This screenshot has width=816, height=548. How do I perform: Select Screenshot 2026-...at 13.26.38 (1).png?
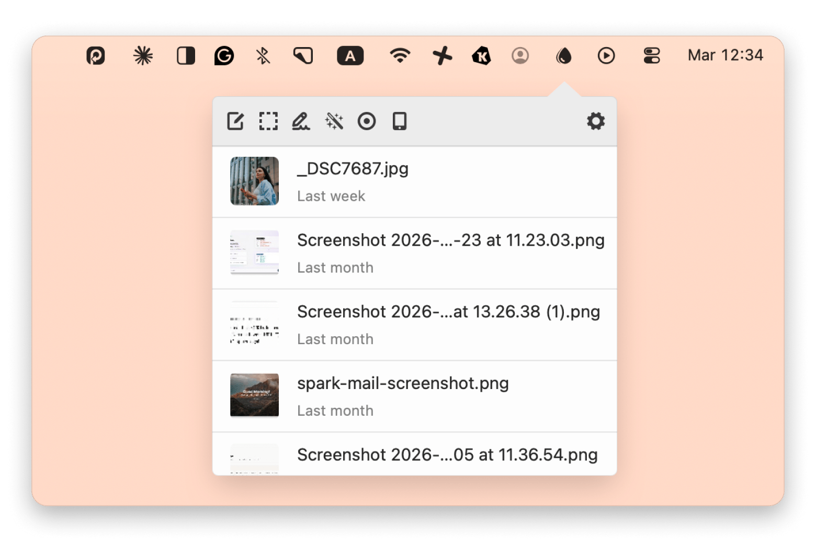click(x=449, y=312)
